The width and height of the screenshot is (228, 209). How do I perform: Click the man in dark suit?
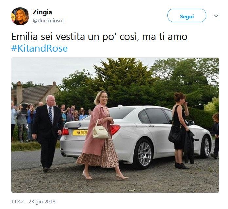coord(47,133)
